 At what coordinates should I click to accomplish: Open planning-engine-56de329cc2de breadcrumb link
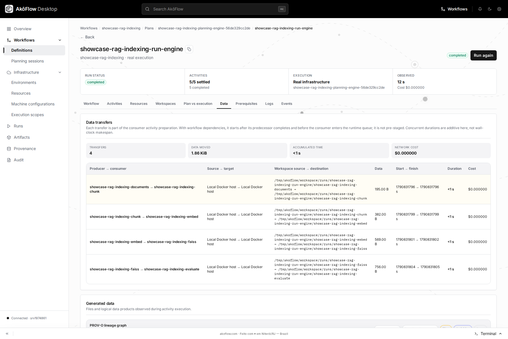pos(204,28)
